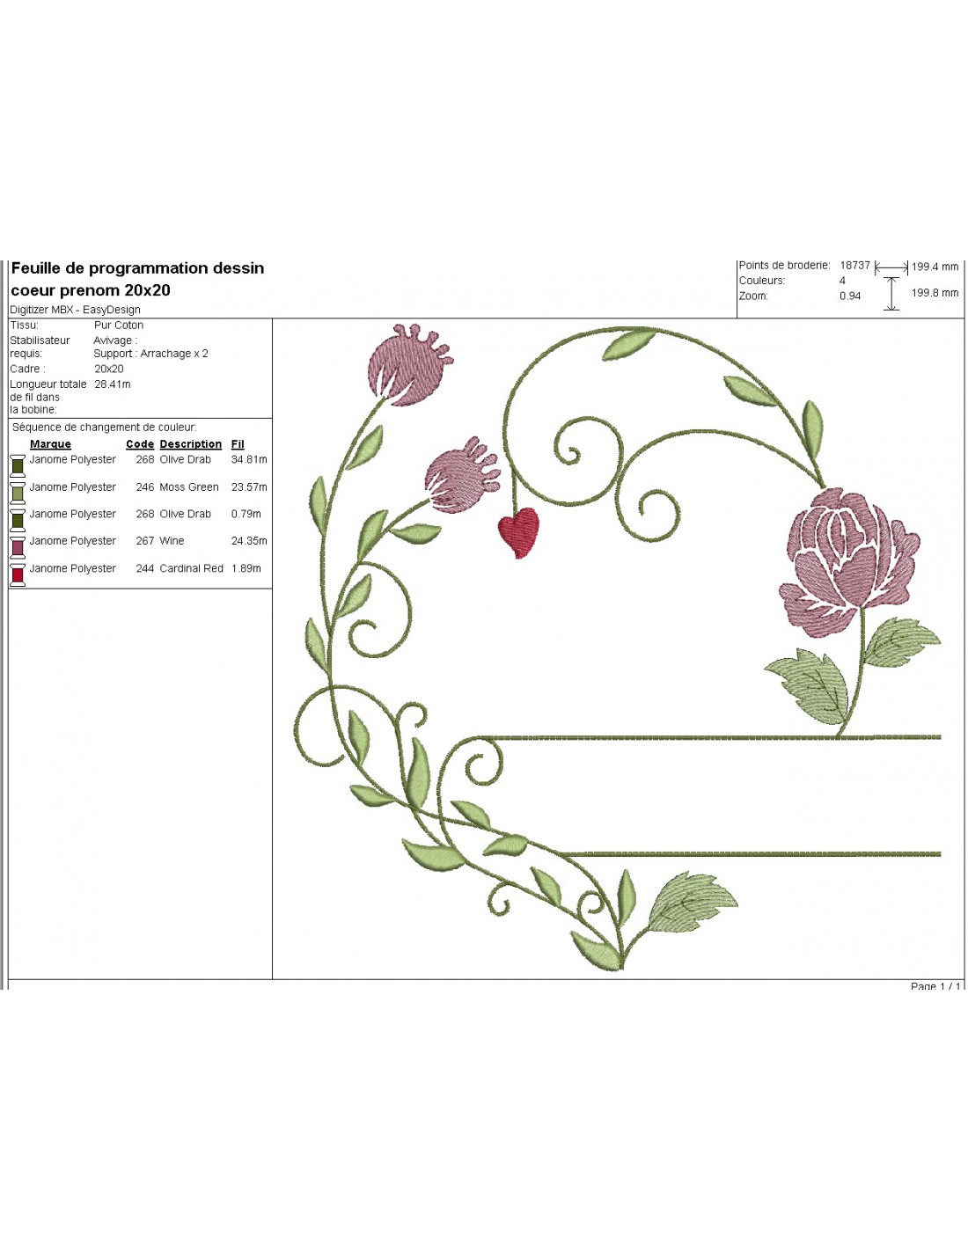Select the large wine rose in the design
The height and width of the screenshot is (1251, 968).
click(x=846, y=557)
